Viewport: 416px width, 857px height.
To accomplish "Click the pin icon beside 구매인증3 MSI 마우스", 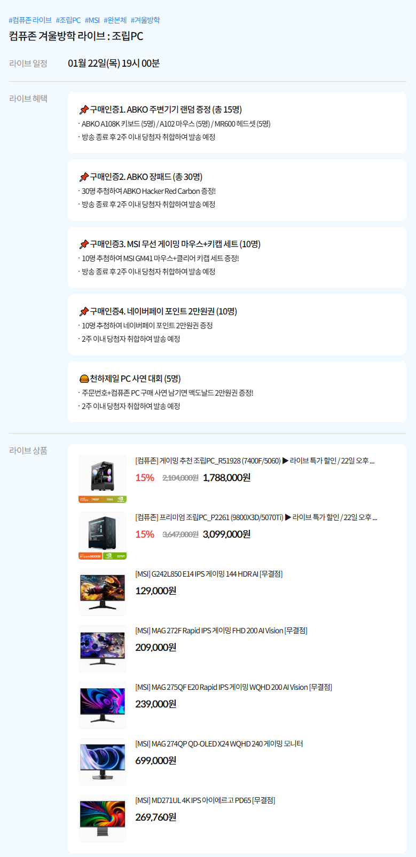I will 84,245.
